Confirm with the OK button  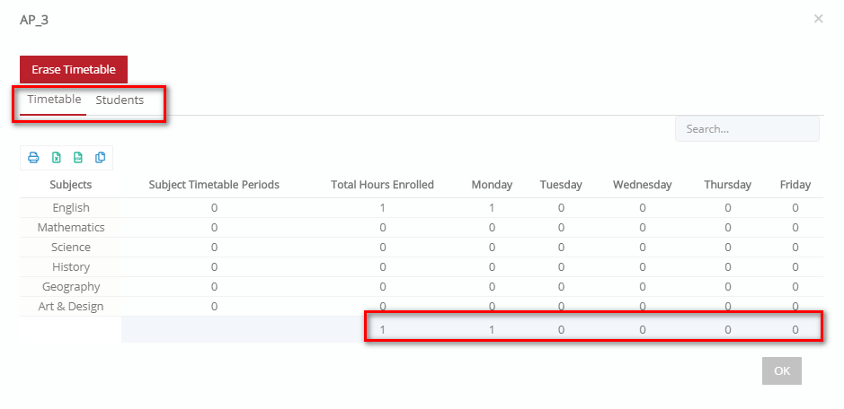click(782, 370)
